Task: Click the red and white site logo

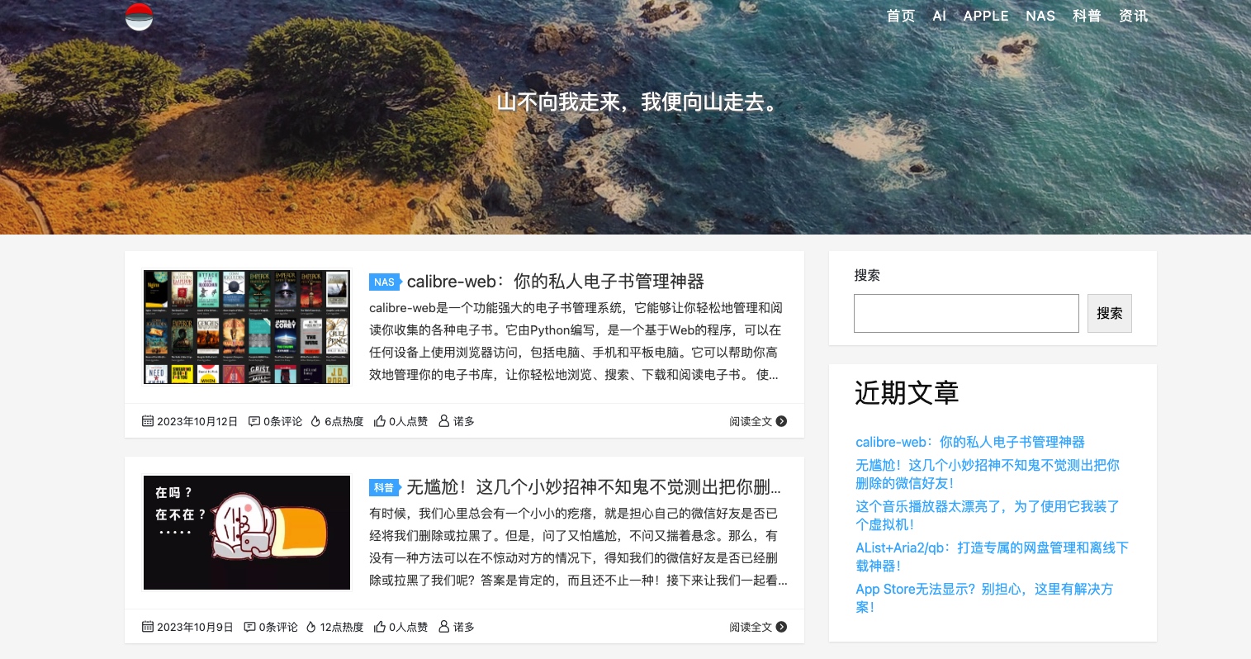Action: (139, 16)
